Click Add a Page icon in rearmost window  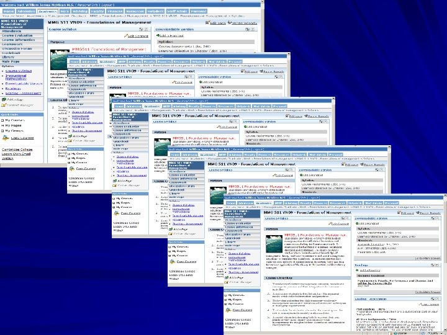pos(4,100)
